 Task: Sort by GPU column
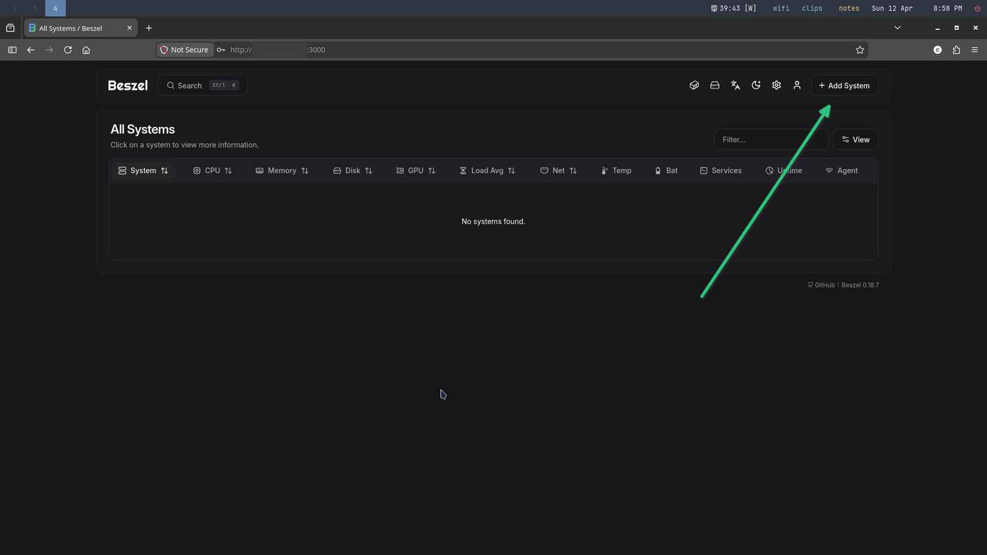pyautogui.click(x=416, y=170)
